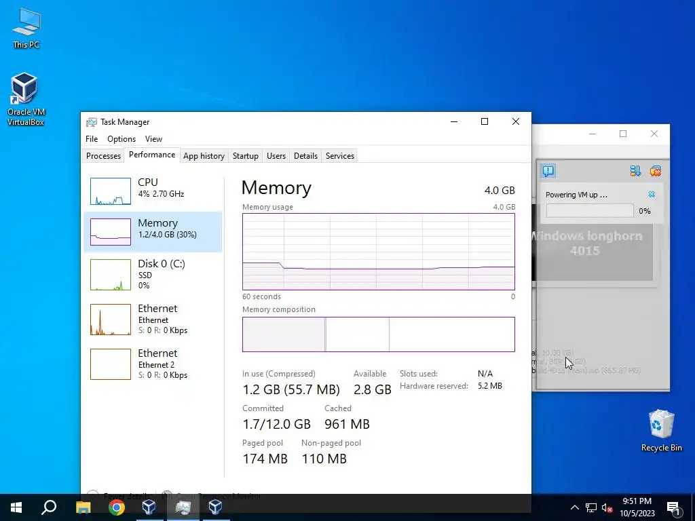Screen dimensions: 695x521
Task: Click the '174 MB' Paged pool value
Action: click(x=265, y=459)
